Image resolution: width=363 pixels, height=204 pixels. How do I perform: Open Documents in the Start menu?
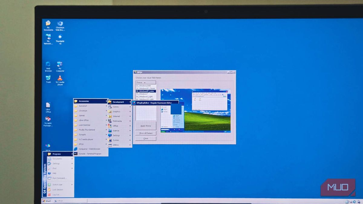[60, 159]
